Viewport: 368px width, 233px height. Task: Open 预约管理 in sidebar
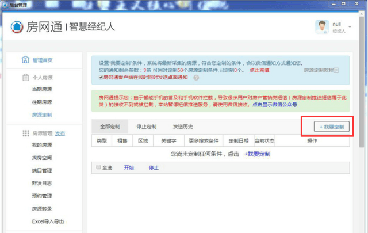(42, 196)
